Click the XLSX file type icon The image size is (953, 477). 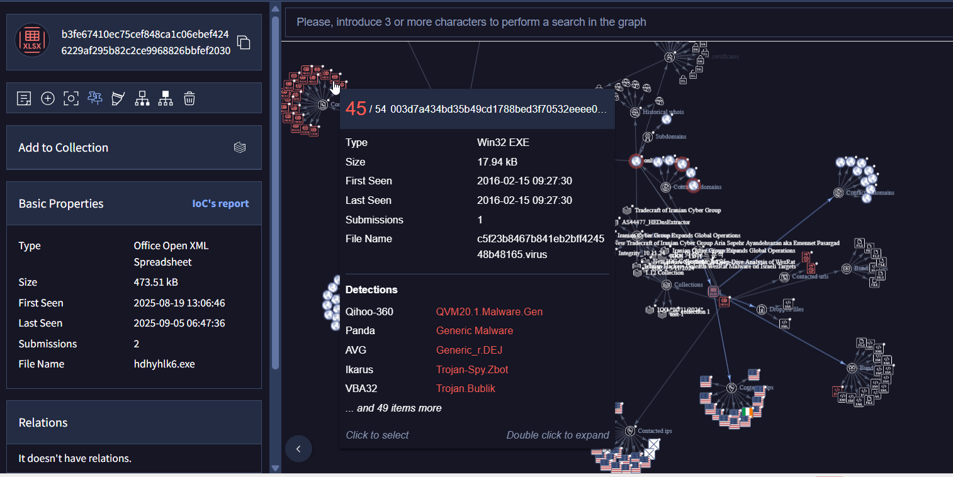[32, 40]
